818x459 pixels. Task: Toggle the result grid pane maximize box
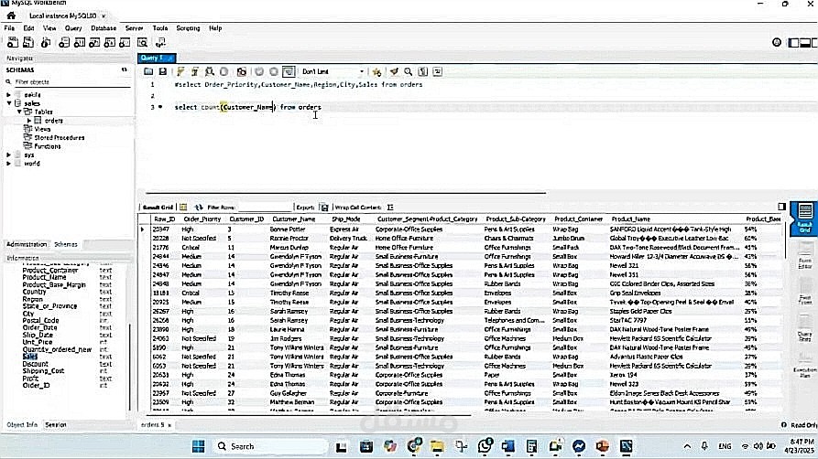pyautogui.click(x=781, y=207)
